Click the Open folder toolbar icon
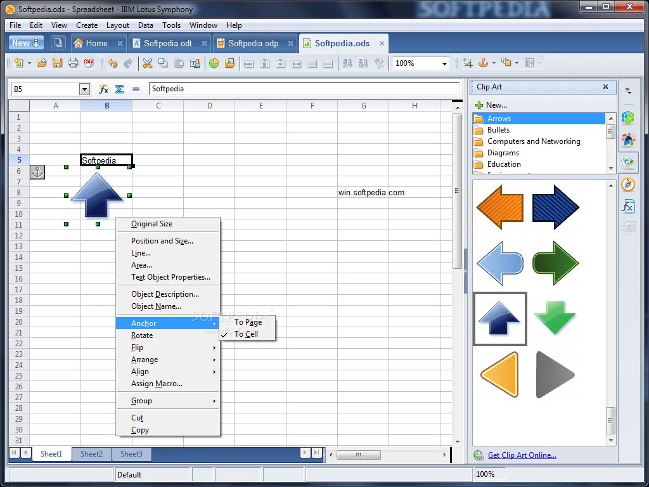 tap(41, 63)
